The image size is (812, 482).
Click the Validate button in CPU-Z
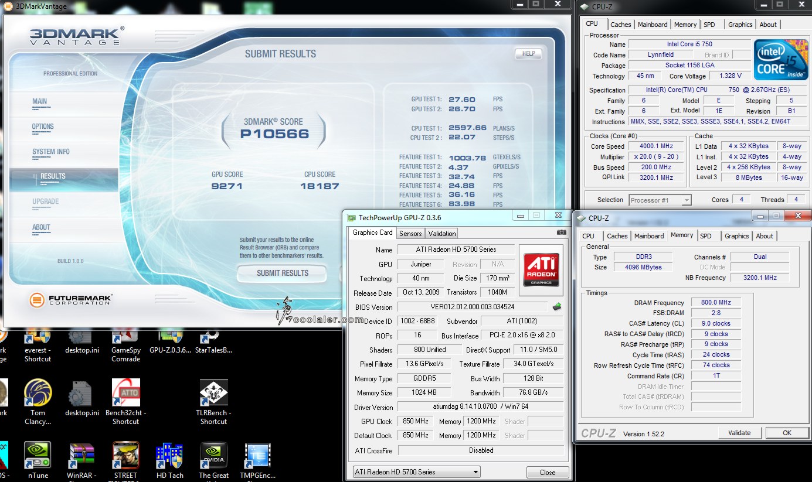click(x=739, y=433)
